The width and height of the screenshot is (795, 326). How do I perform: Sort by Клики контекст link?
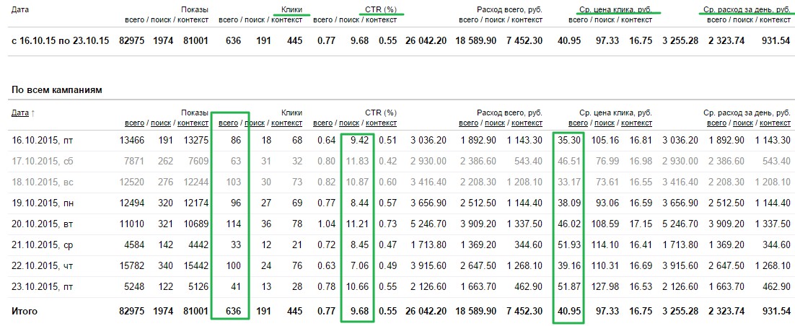[x=286, y=123]
